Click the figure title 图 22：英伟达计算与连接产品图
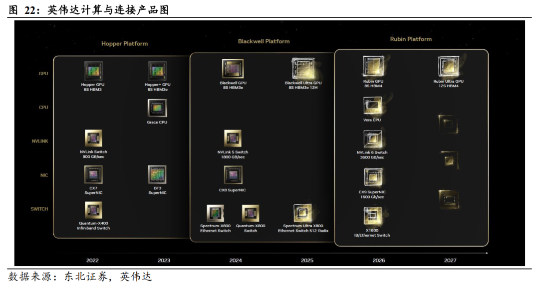The height and width of the screenshot is (282, 539). [x=89, y=10]
